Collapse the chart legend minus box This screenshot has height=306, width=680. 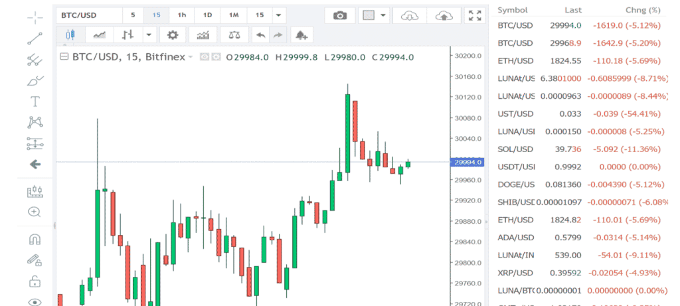coord(64,57)
